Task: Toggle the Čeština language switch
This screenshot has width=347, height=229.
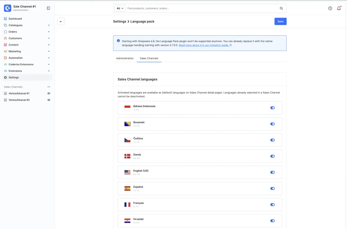Action: [272, 140]
